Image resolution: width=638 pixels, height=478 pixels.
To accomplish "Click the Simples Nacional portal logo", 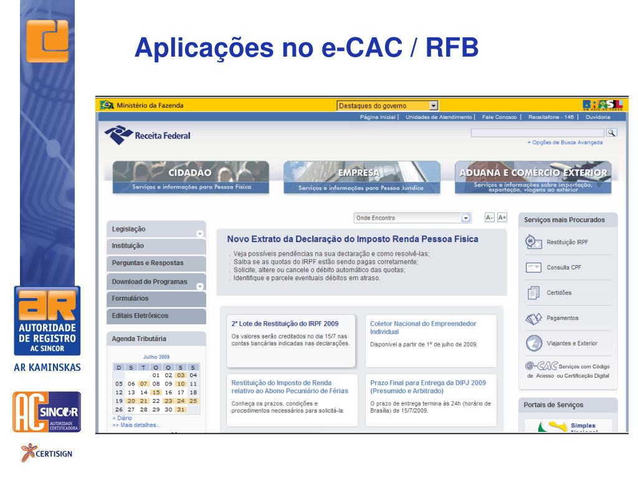I will 568,426.
